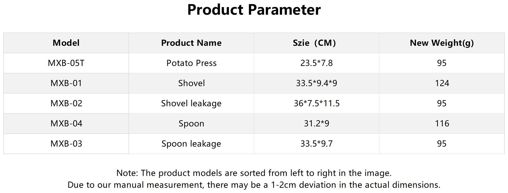Select the Spoon leakage product name
Screen dimensions: 508x193
[191, 144]
